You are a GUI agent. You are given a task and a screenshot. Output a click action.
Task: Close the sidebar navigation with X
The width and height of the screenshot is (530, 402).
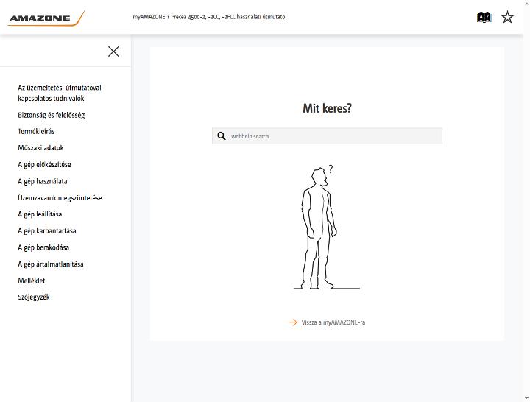click(x=113, y=52)
